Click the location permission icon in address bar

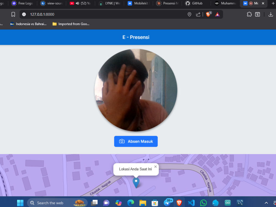189,14
